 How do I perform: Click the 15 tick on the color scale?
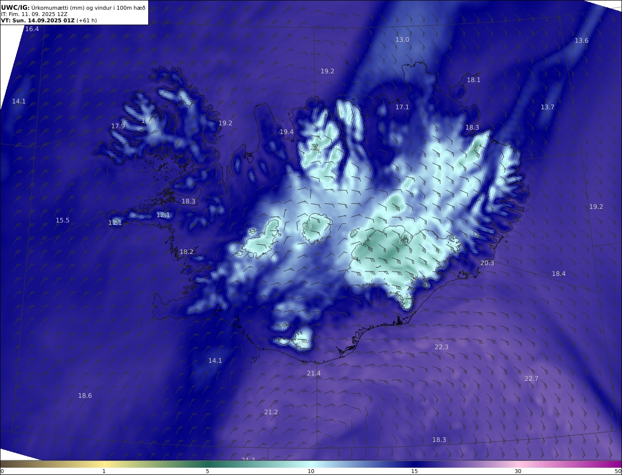415,472
